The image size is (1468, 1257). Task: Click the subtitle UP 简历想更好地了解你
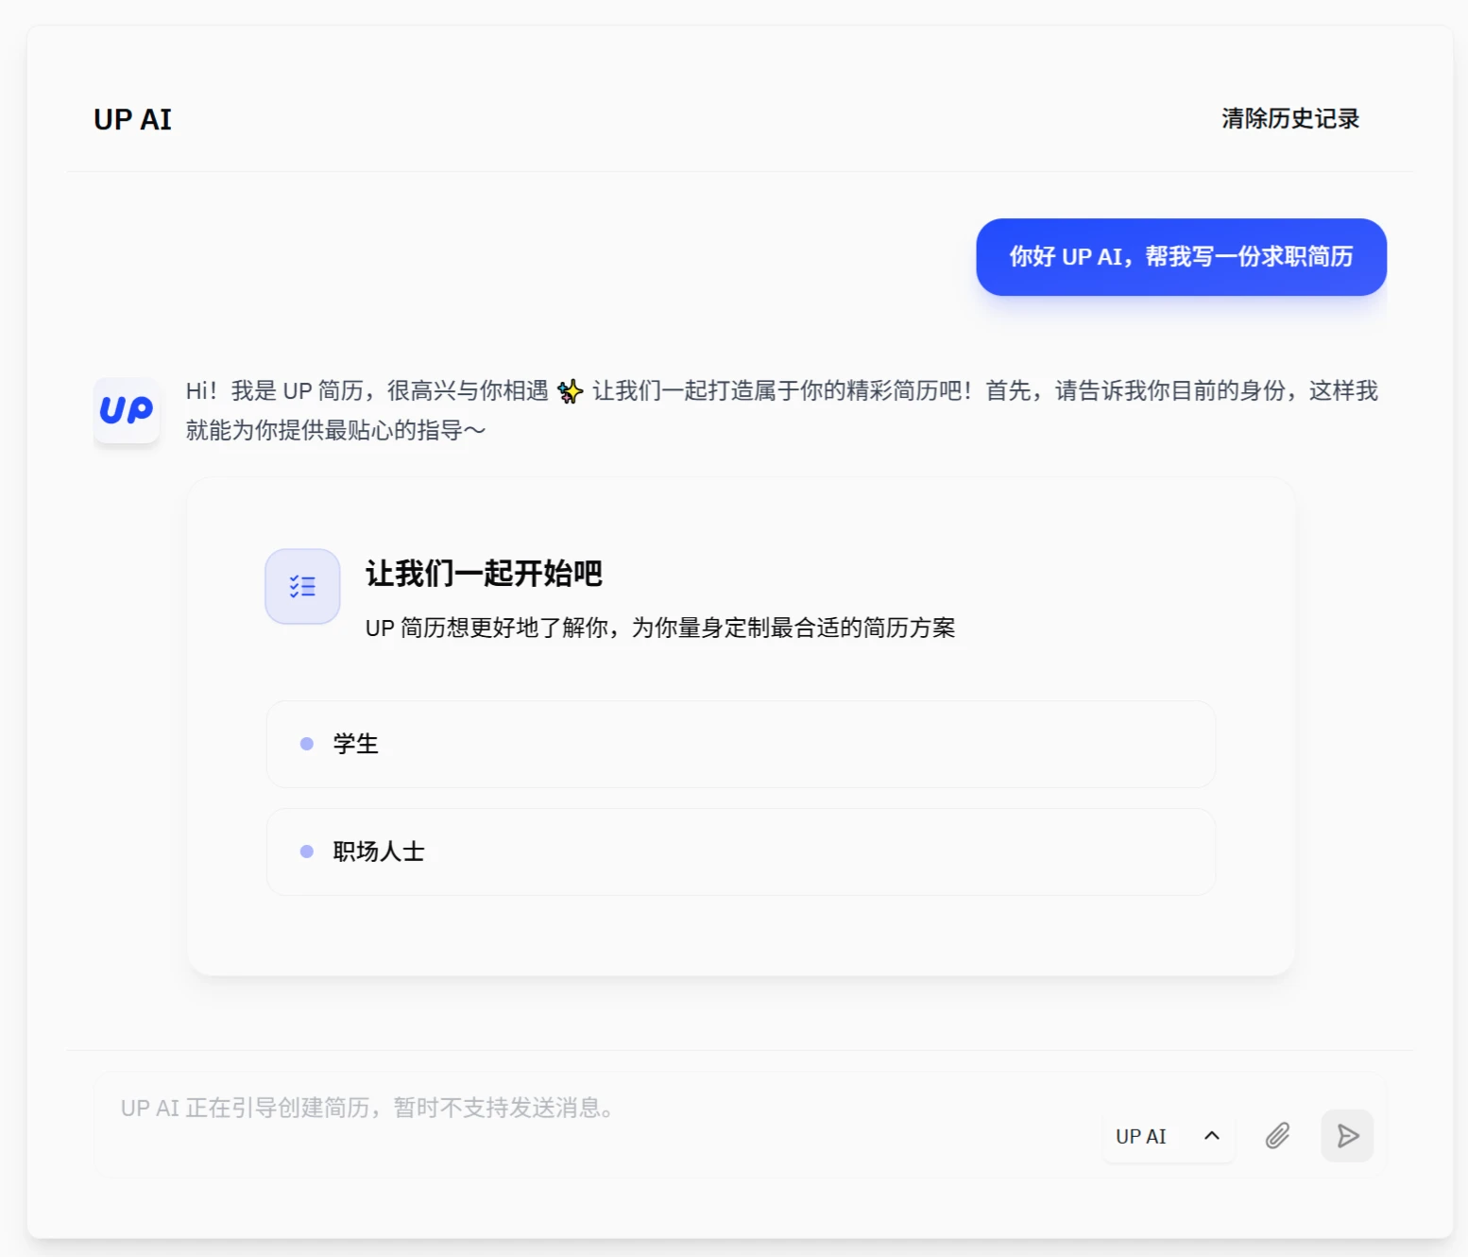660,628
